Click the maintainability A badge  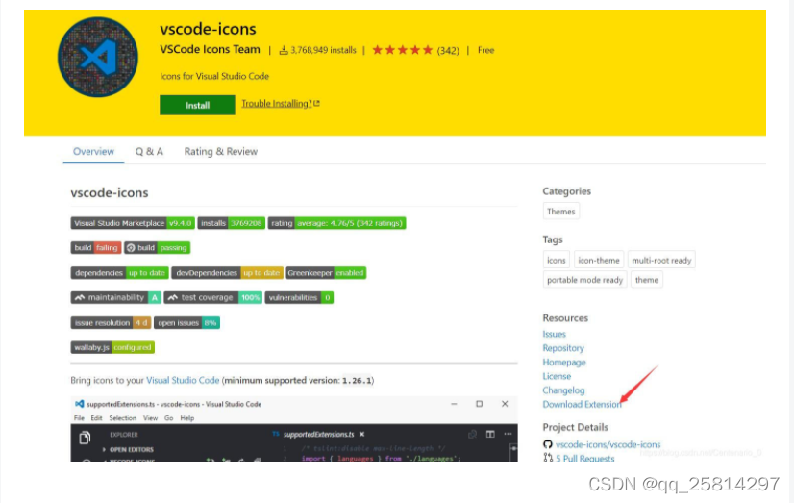coord(116,297)
